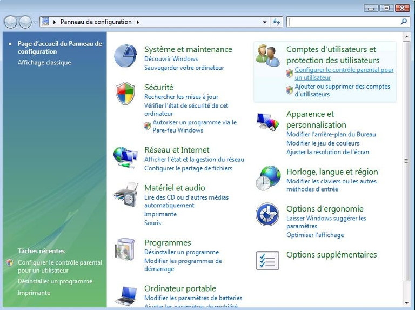Click Modifier les programmes de démarrage

click(x=183, y=265)
